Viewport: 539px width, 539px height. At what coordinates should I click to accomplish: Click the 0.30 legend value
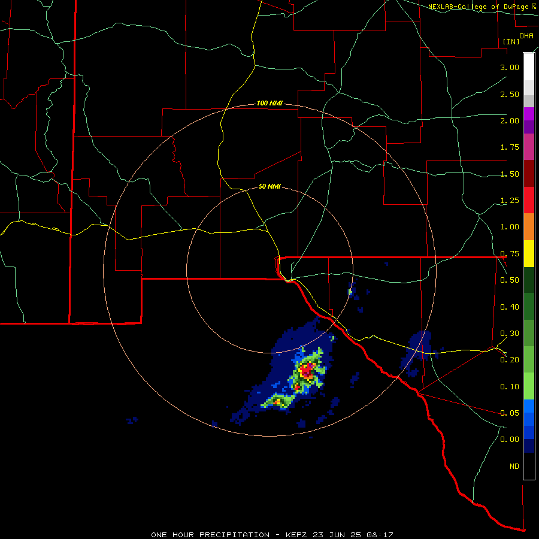point(510,334)
